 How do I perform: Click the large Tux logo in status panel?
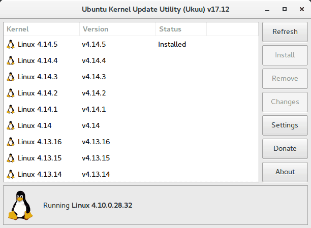coord(21,205)
